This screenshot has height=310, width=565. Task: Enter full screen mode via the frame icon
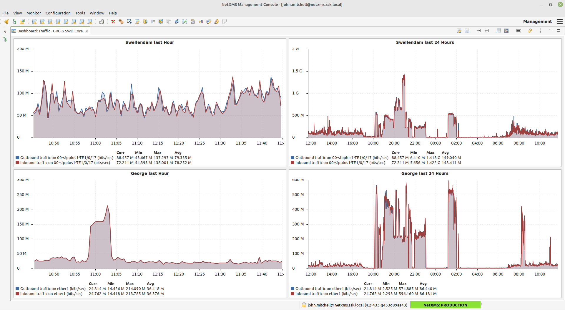tap(518, 31)
